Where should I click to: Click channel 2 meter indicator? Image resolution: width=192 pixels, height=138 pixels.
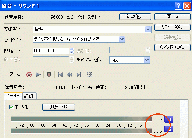[168, 129]
